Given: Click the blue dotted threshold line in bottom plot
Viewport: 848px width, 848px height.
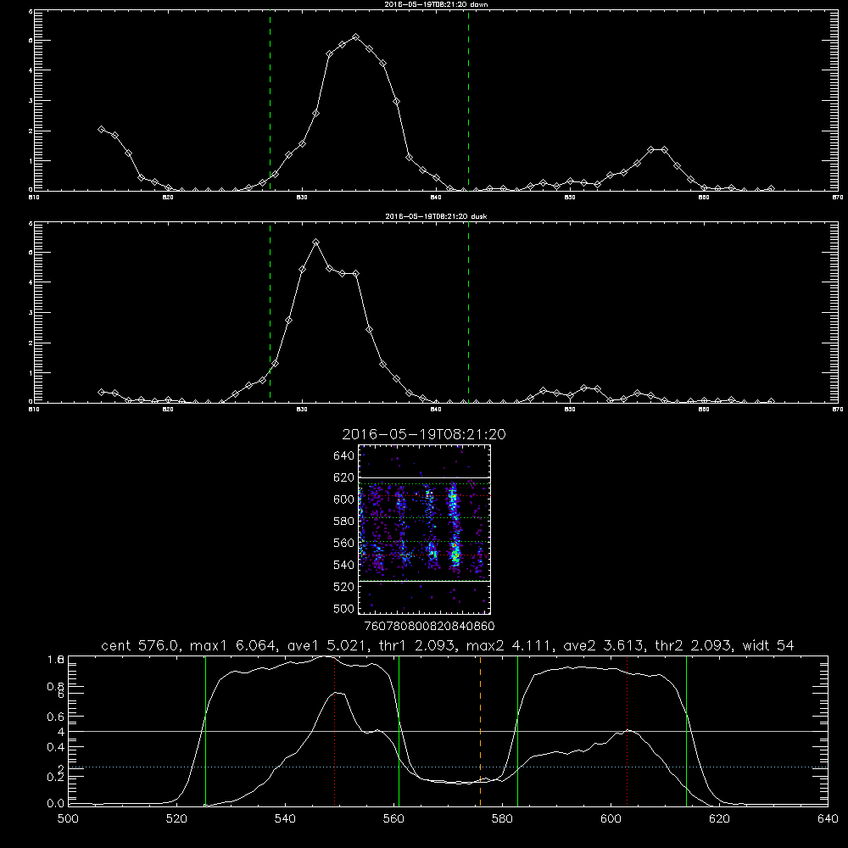Looking at the screenshot, I should 448,767.
